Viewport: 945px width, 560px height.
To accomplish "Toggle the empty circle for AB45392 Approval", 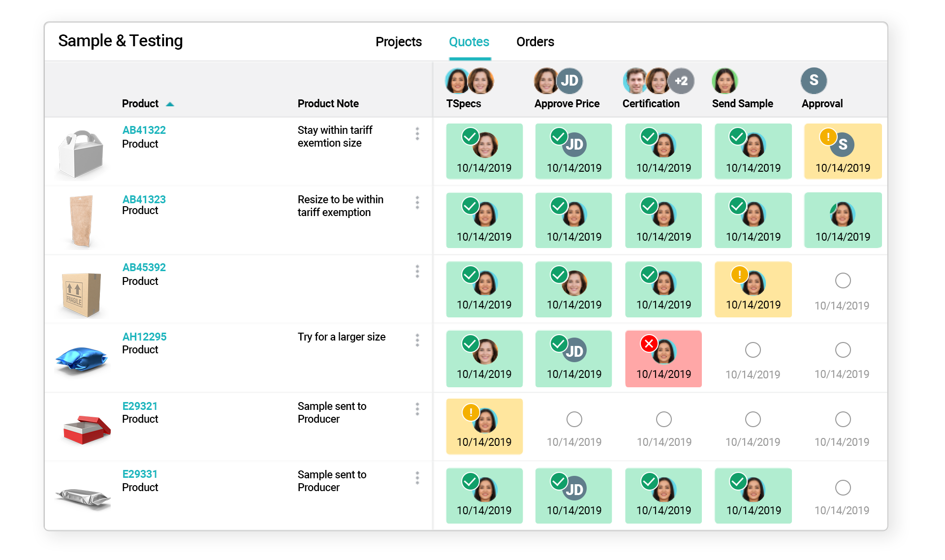I will 843,280.
